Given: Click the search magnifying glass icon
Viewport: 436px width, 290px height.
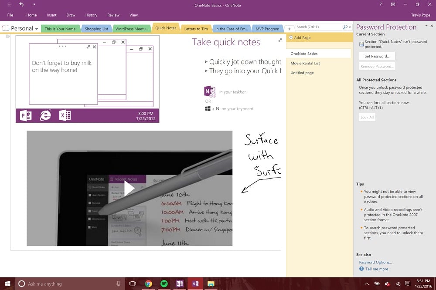Looking at the screenshot, I should (345, 27).
